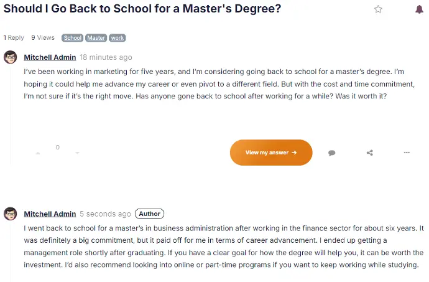The width and height of the screenshot is (429, 282).
Task: Downvote the question post
Action: click(77, 153)
